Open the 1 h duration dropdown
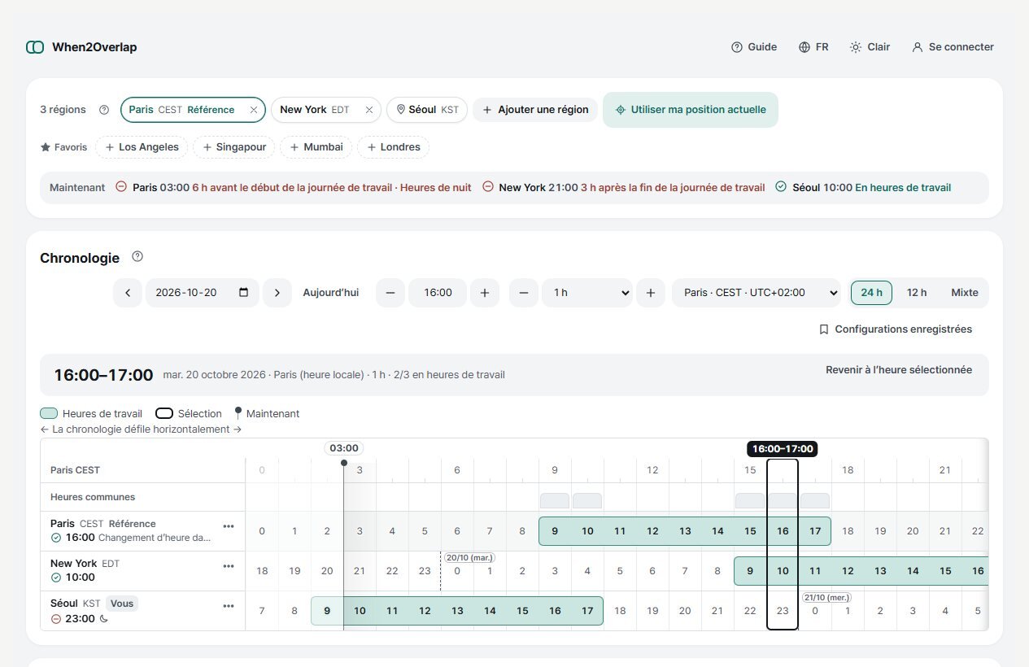Image resolution: width=1029 pixels, height=667 pixels. coord(587,293)
